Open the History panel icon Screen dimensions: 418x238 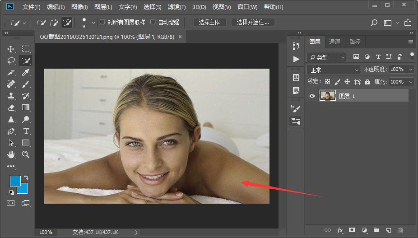pos(296,47)
